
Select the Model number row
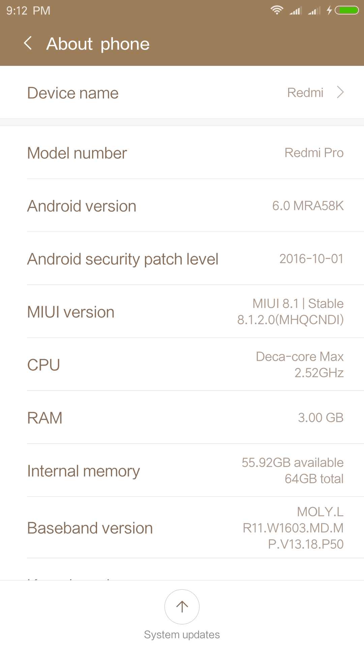pyautogui.click(x=182, y=153)
